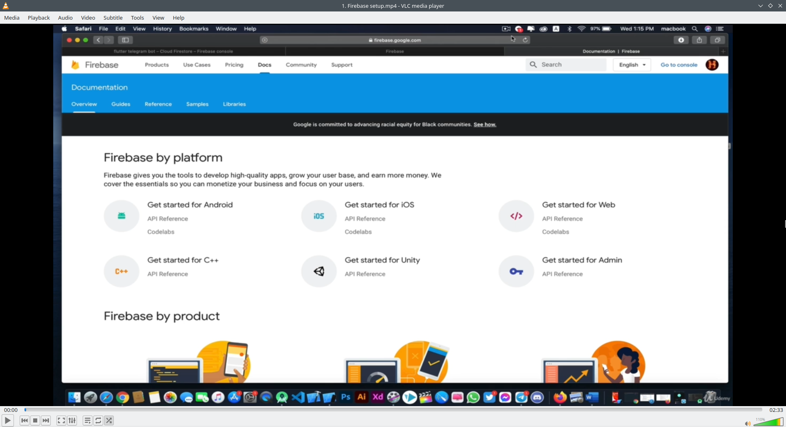Click the Illustrator icon in the dock
786x427 pixels.
[x=362, y=397]
